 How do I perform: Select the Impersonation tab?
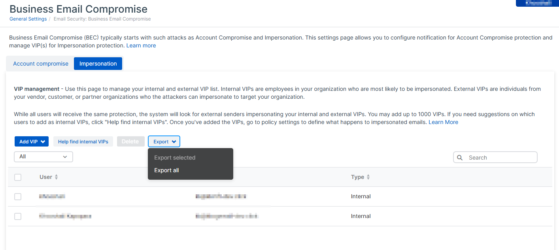98,64
